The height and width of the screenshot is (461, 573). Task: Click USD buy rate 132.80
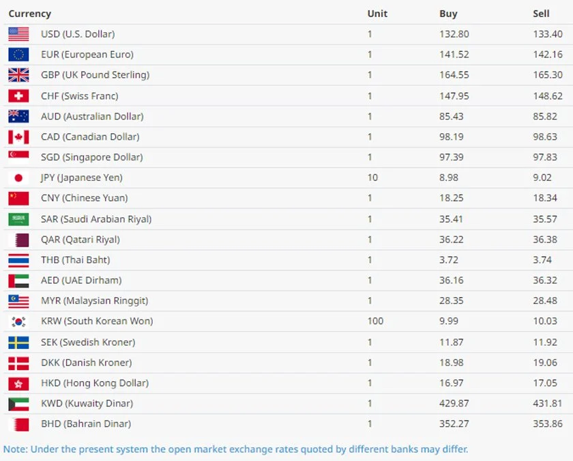[454, 34]
